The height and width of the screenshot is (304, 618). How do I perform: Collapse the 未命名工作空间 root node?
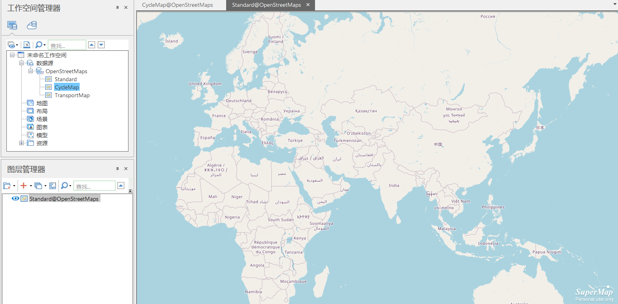12,55
